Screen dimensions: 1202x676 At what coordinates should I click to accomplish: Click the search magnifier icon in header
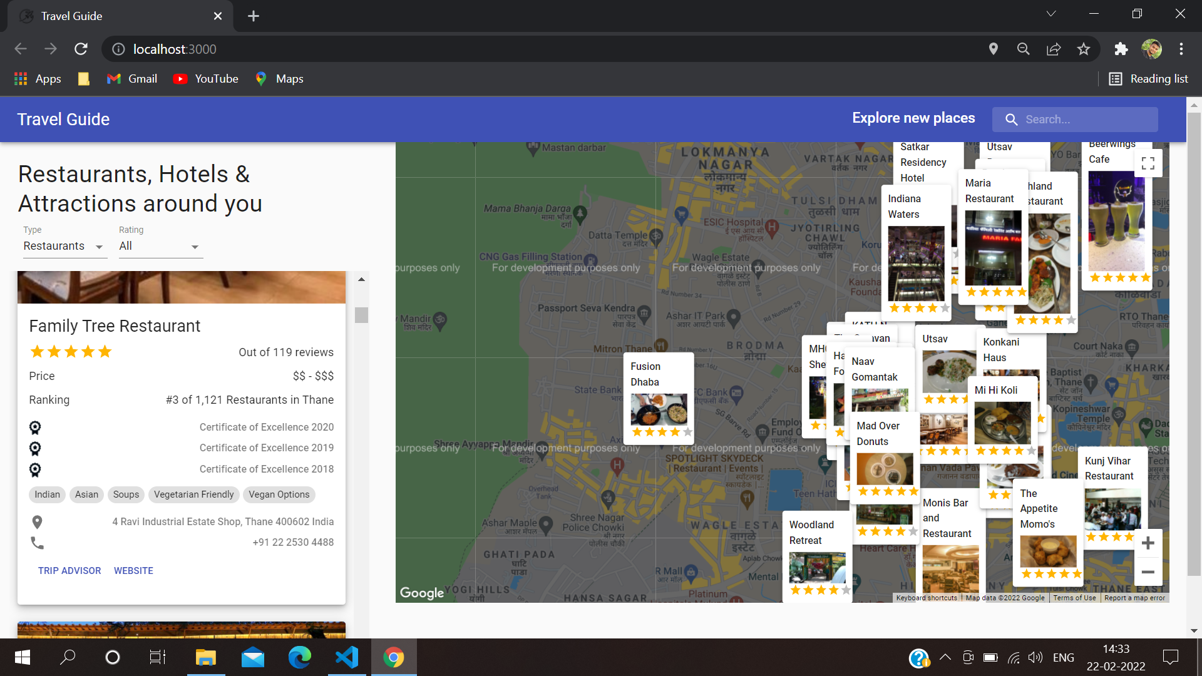click(1011, 120)
